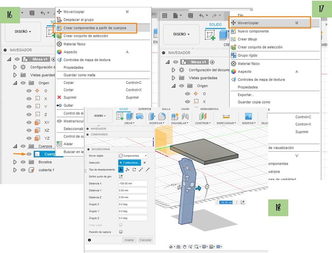Switch to the SUPERFICIE tab
The height and width of the screenshot is (253, 332).
[145, 109]
